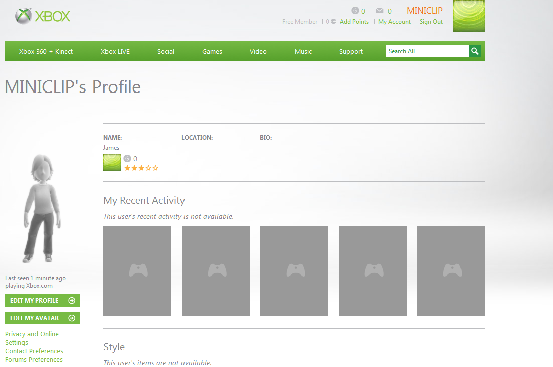Click the EDIT MY PROFILE button
553x367 pixels.
point(43,300)
